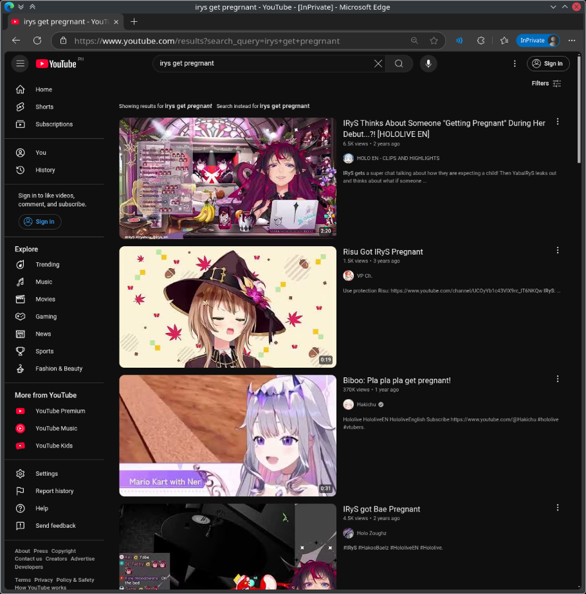Viewport: 586px width, 594px height.
Task: Open more options for IRyS got Bae video
Action: 557,508
